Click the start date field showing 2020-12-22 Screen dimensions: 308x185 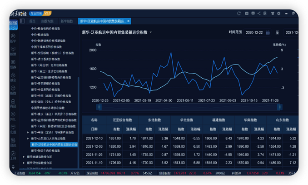(x=254, y=33)
